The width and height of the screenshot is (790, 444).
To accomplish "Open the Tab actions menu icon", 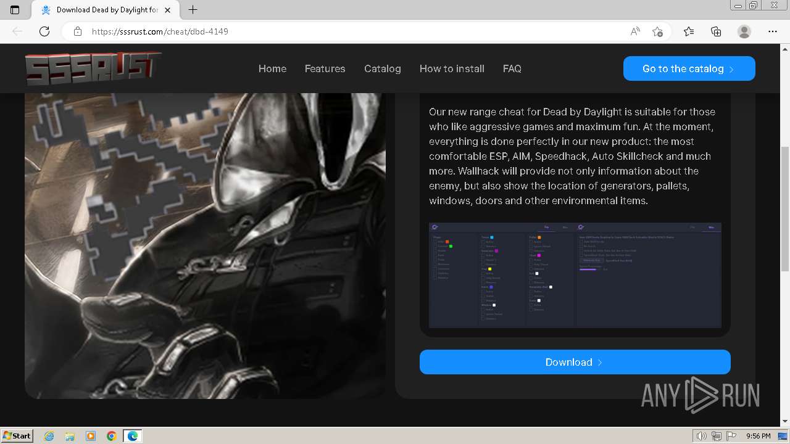I will [x=15, y=10].
